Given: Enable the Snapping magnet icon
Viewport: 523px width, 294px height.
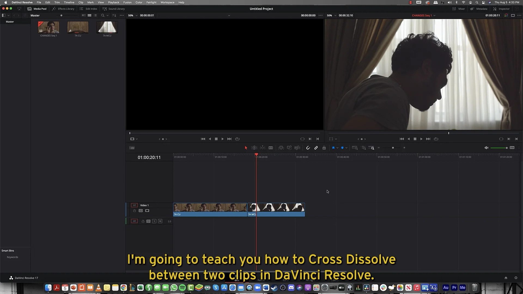Looking at the screenshot, I should coord(308,148).
